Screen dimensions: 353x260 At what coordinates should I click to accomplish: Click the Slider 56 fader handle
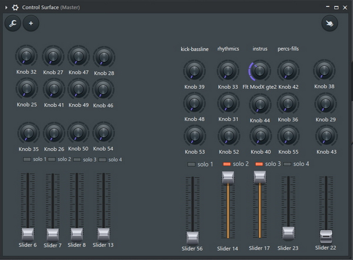(192, 238)
